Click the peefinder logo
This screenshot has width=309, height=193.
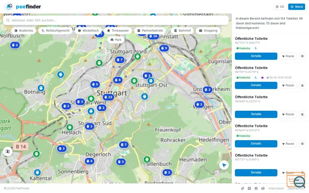click(x=23, y=7)
